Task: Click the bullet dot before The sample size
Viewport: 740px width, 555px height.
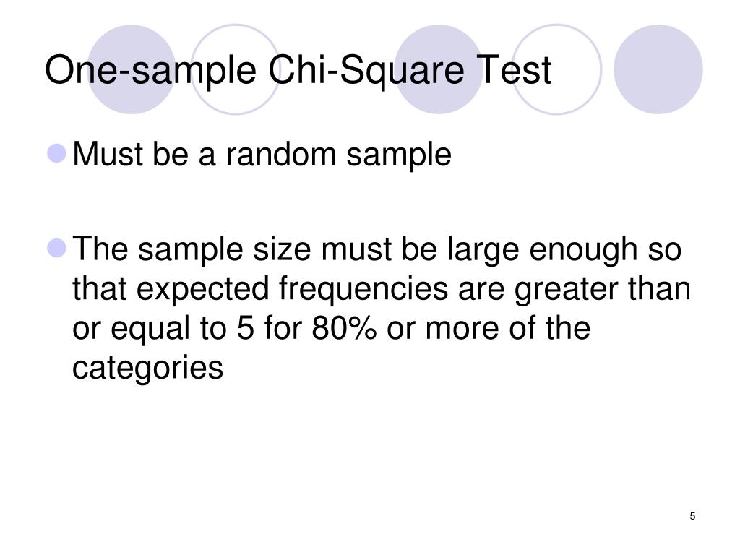Action: (57, 249)
